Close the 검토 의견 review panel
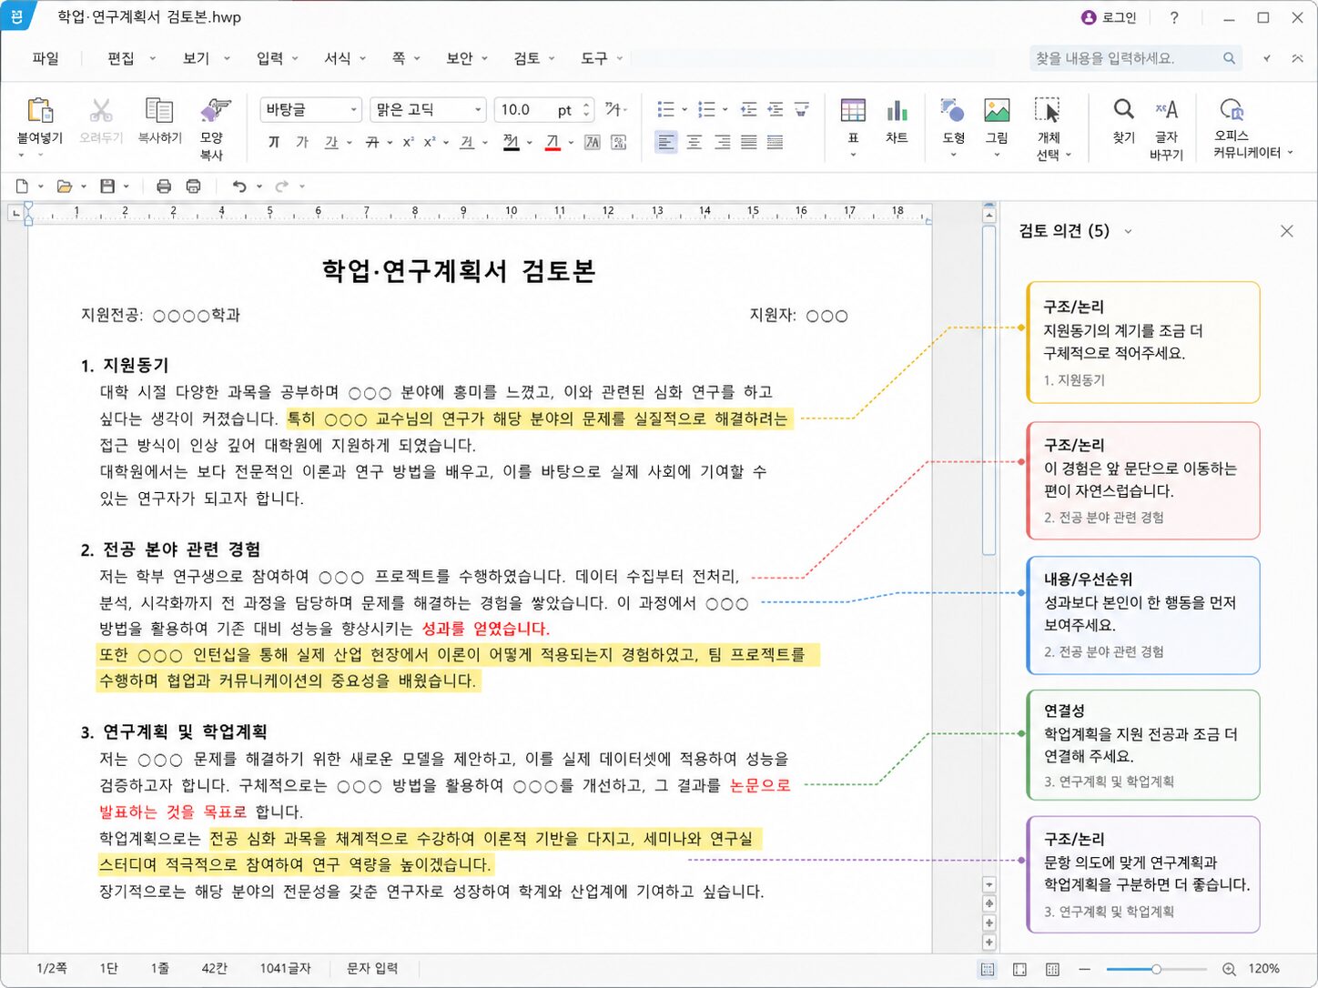This screenshot has width=1318, height=988. [1286, 231]
